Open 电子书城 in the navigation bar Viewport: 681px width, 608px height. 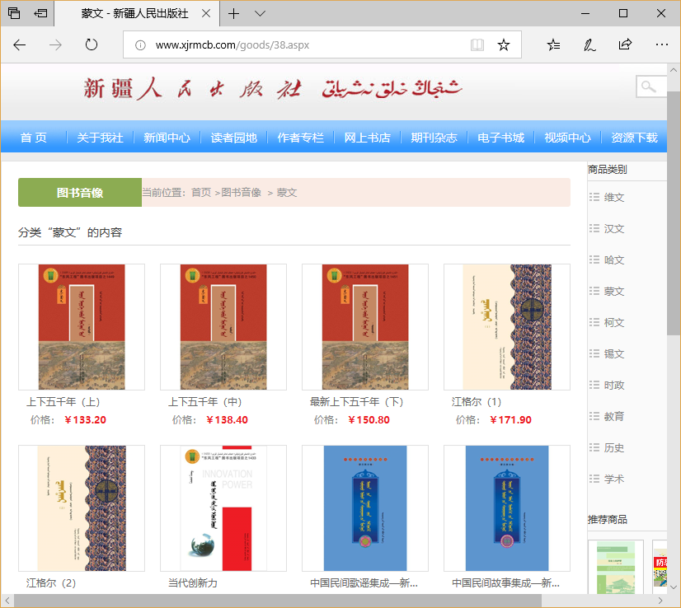(x=500, y=138)
